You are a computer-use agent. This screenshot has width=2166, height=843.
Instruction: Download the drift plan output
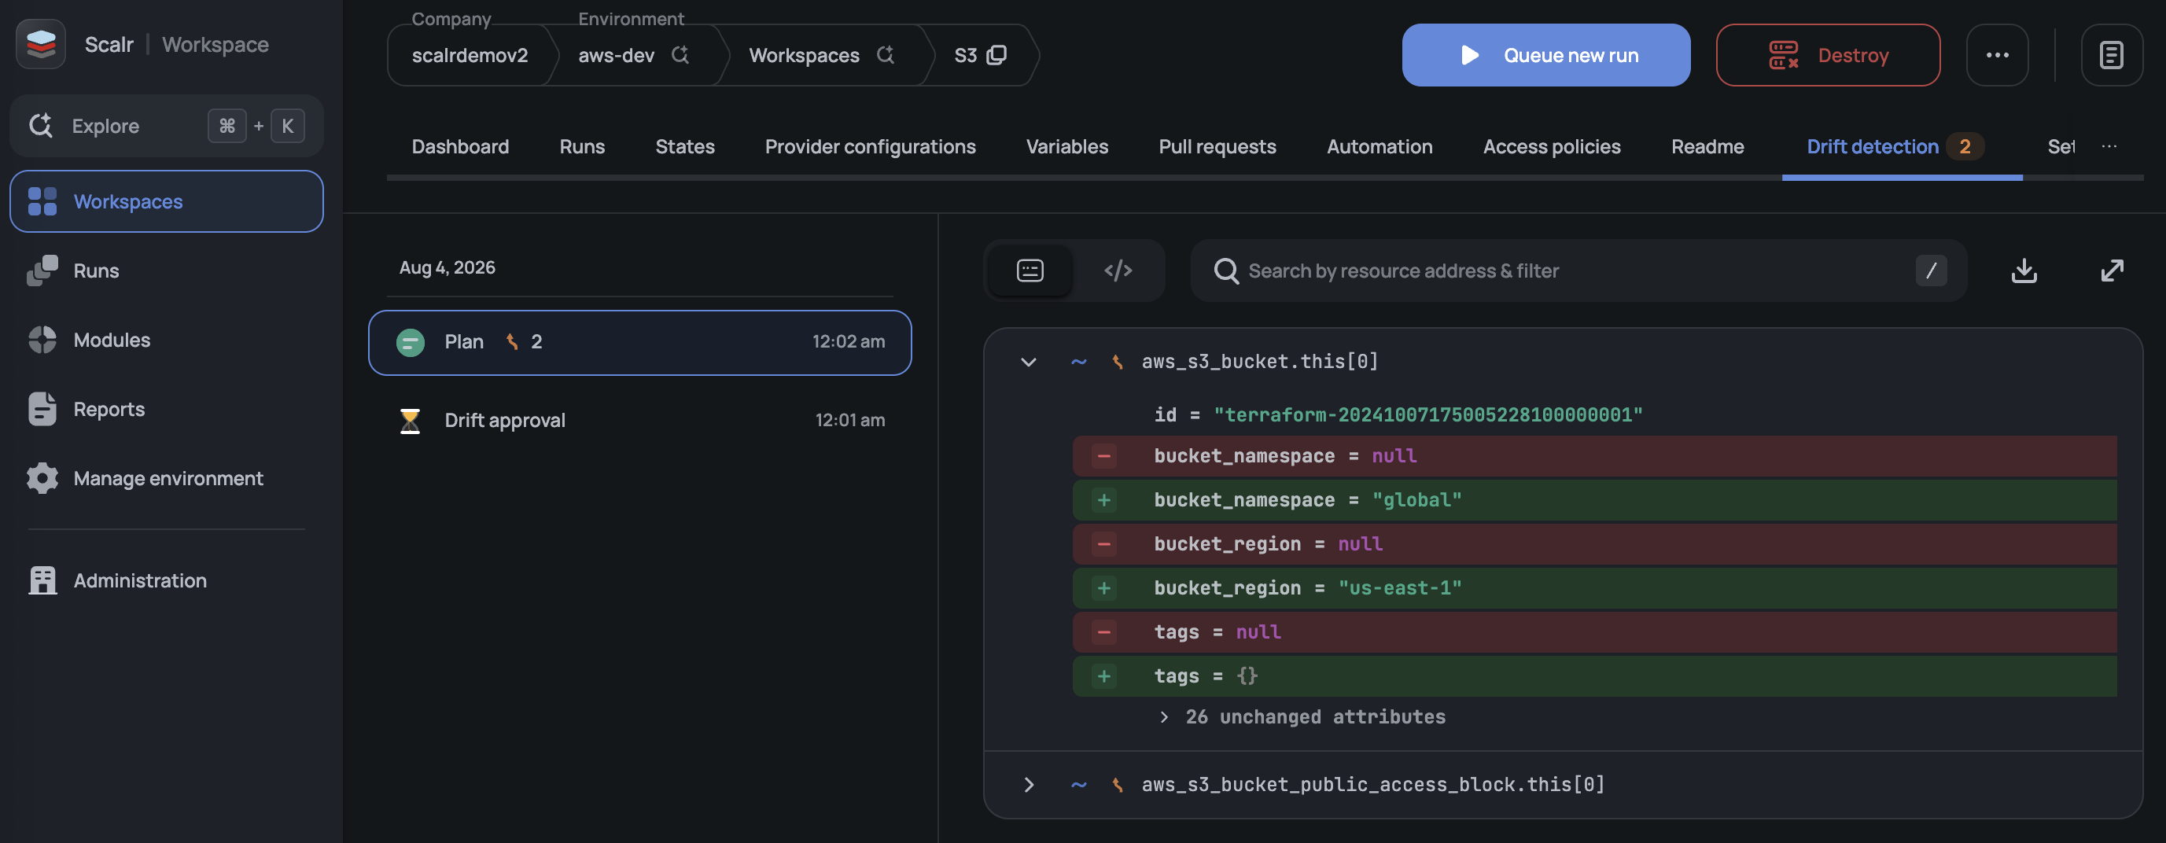(2024, 271)
